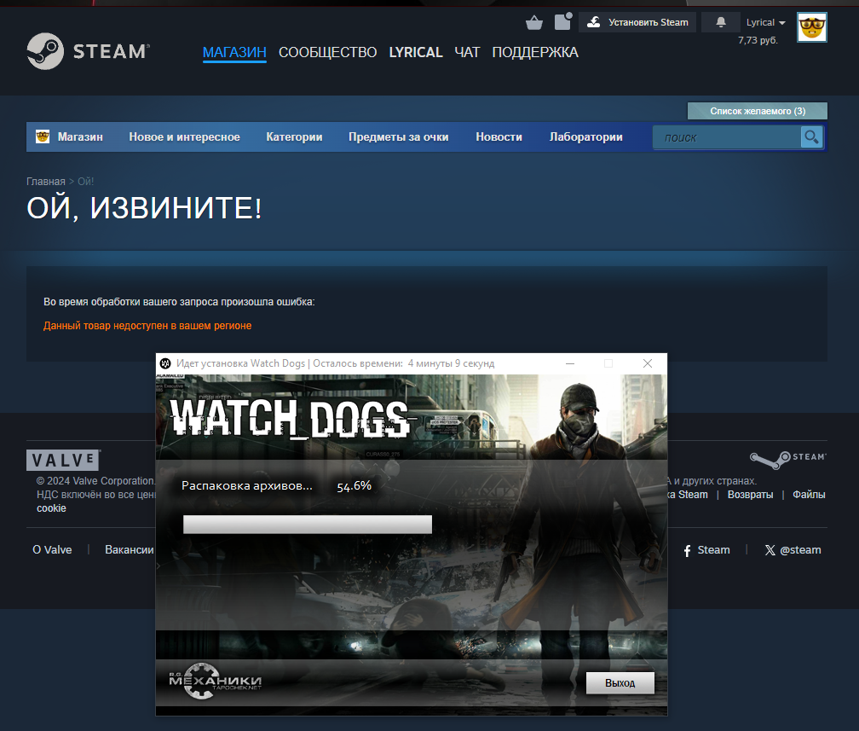This screenshot has width=859, height=731.
Task: Click the 54.6% unpacking percentage value
Action: tap(354, 486)
